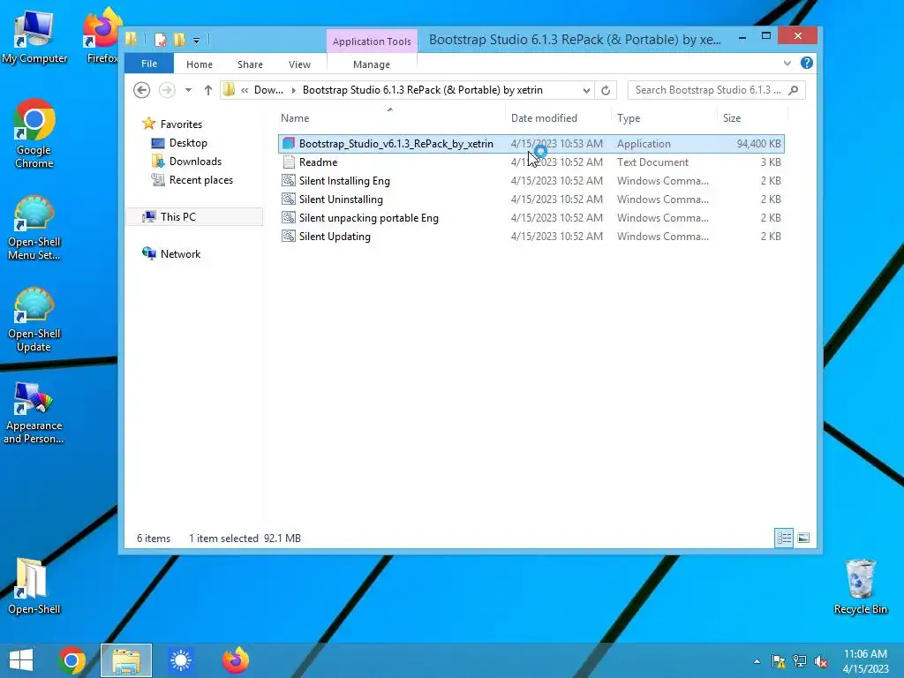
Task: Click the Readme text document icon
Action: [x=289, y=162]
